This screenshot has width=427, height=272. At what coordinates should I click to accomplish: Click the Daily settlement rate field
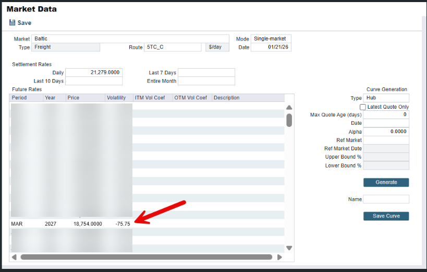(x=94, y=73)
